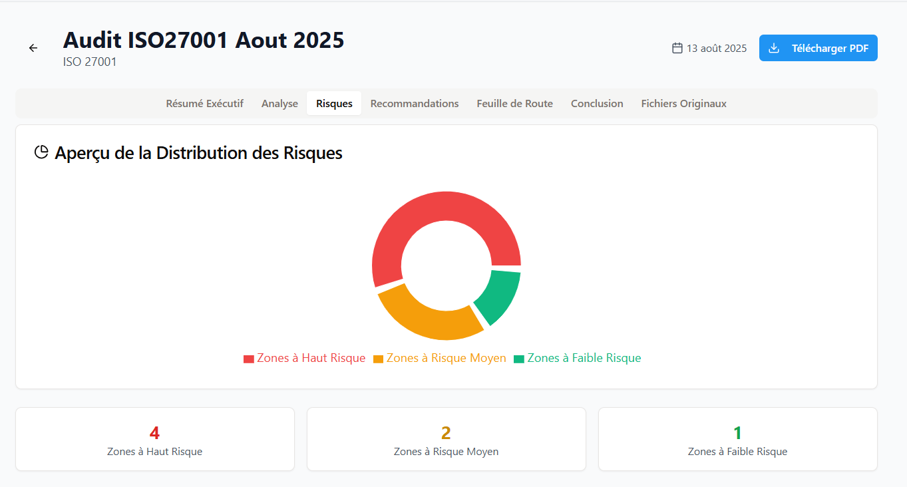Toggle the red Zones à Haut Risque legend square

pos(249,359)
